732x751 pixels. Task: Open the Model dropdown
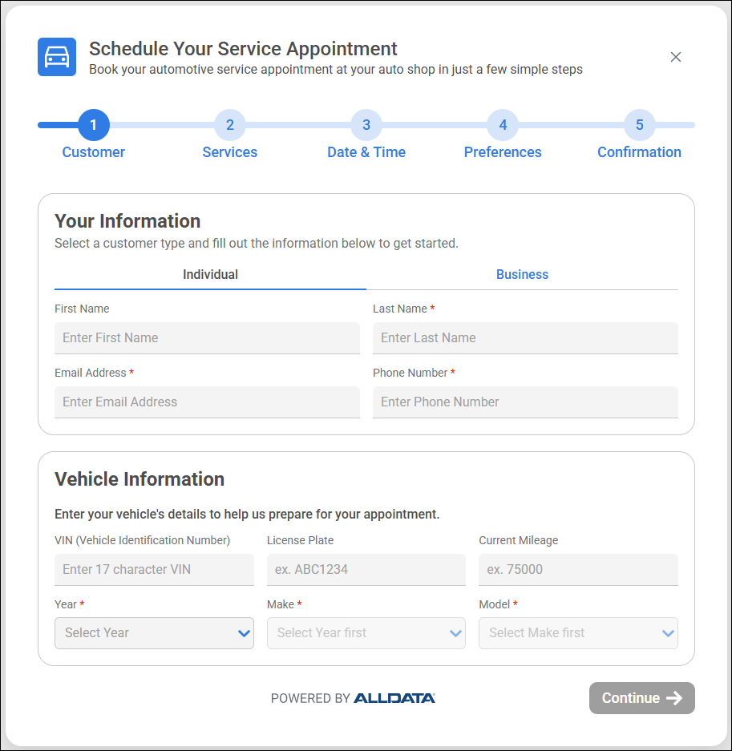pyautogui.click(x=578, y=633)
